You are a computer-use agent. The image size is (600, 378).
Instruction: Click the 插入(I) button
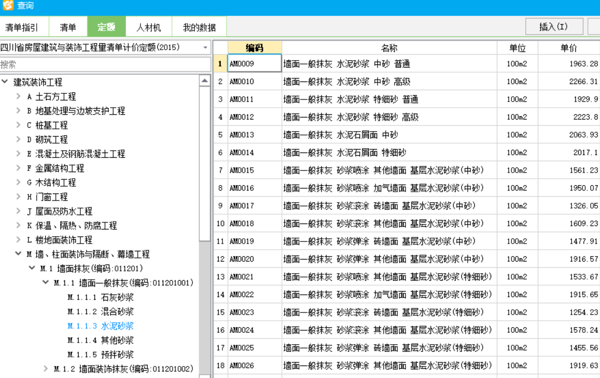coord(554,27)
